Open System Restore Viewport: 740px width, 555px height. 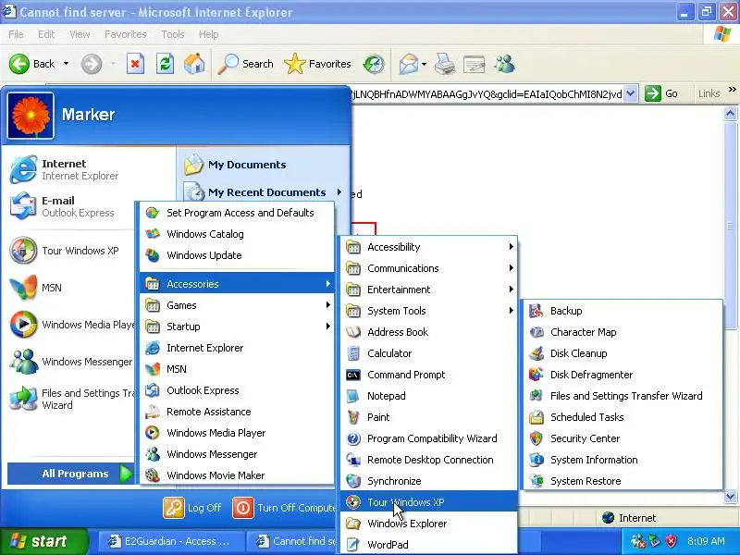623,480
